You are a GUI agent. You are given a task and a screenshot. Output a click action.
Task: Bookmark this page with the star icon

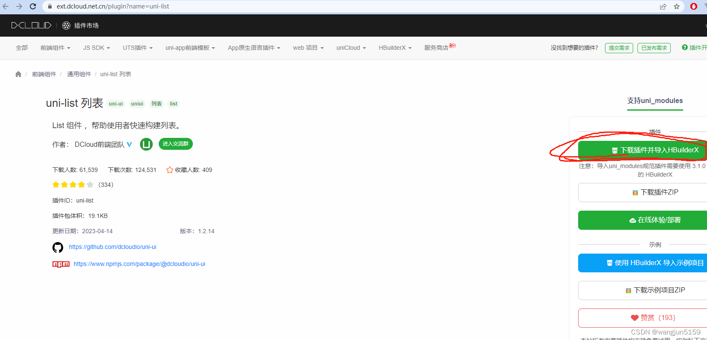[677, 6]
